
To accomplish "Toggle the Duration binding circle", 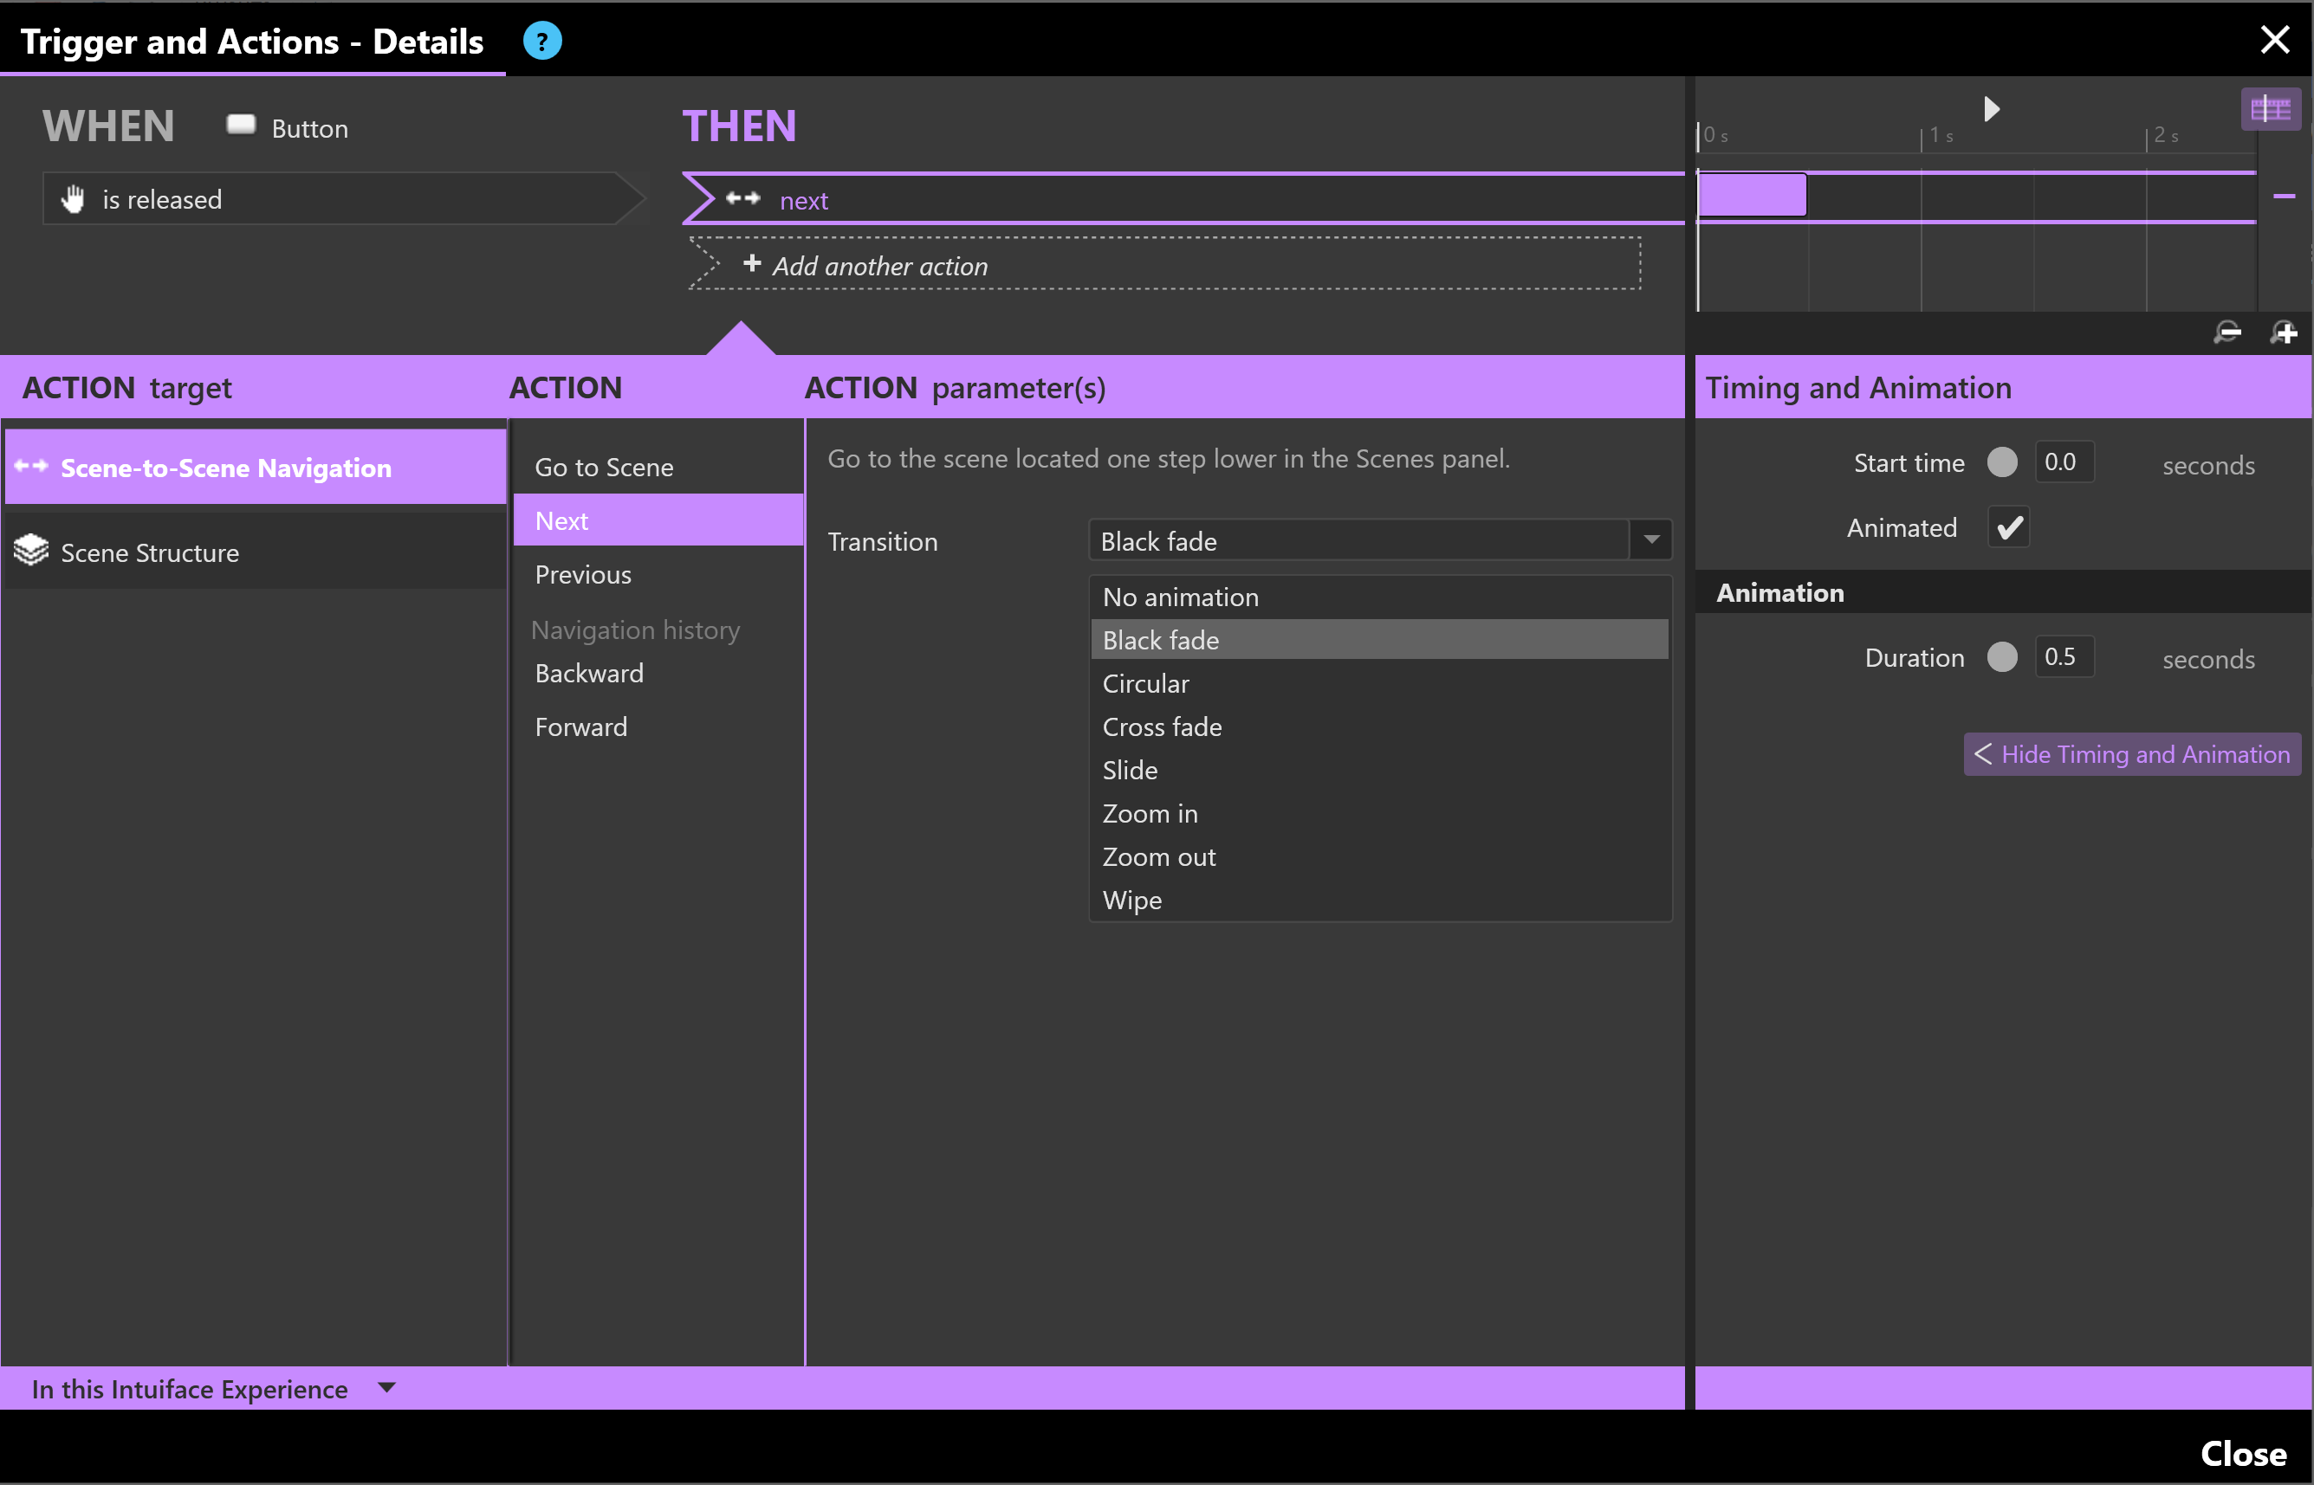I will [x=2001, y=658].
